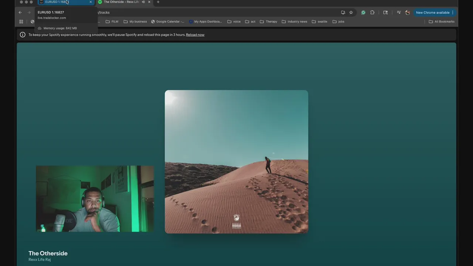
Task: Bookmark this page with the star icon
Action: click(351, 13)
